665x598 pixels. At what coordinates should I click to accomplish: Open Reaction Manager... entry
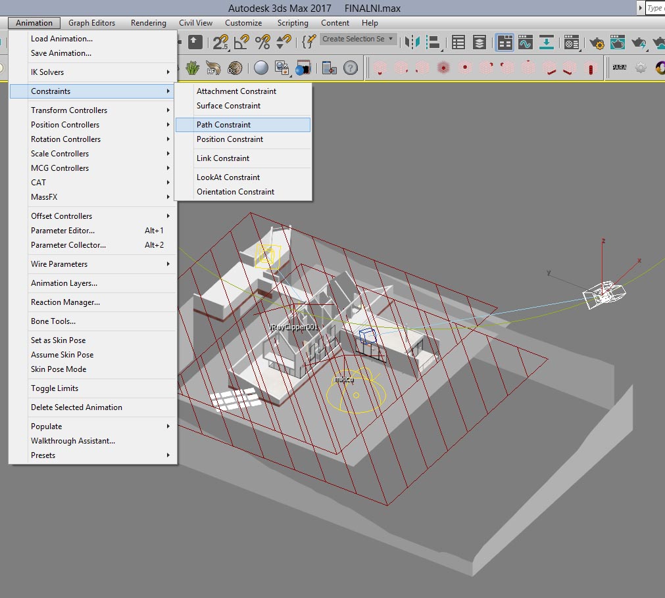(91, 302)
